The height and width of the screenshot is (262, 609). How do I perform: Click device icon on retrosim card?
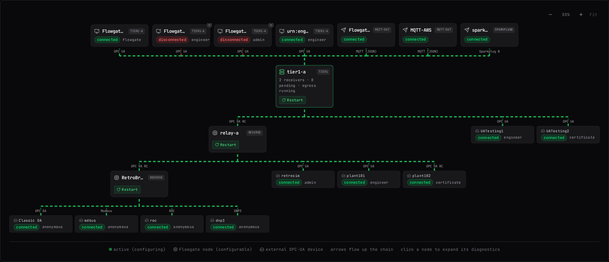pyautogui.click(x=278, y=176)
